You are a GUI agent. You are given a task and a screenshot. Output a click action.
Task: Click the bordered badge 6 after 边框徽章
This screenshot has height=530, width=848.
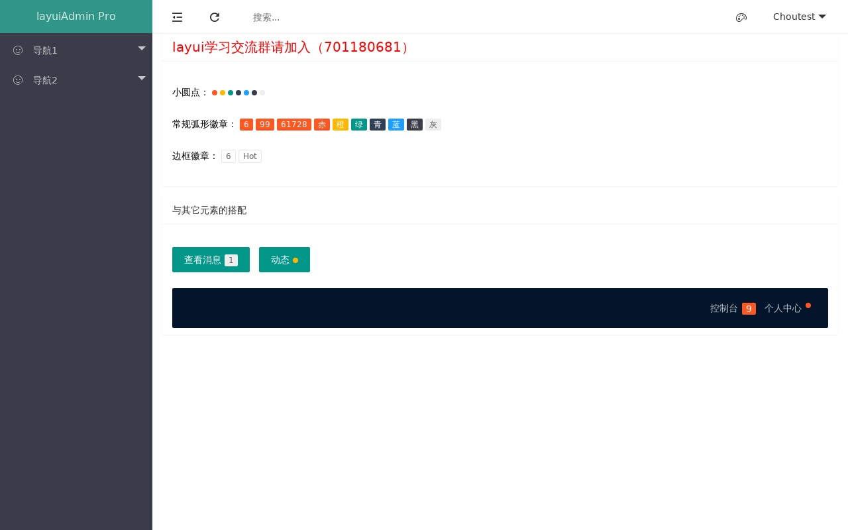point(229,156)
